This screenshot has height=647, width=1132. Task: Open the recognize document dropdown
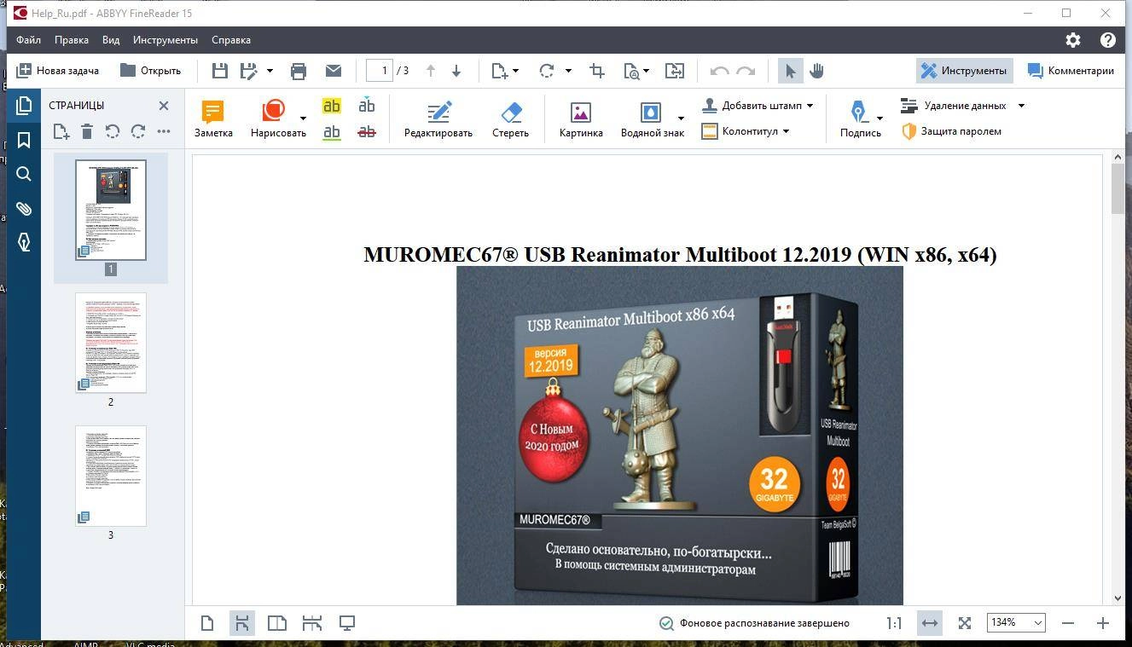pos(636,71)
